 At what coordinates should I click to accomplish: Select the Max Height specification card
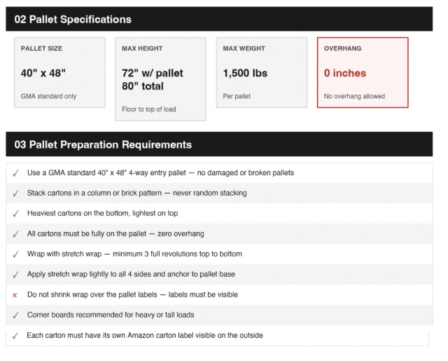[160, 79]
